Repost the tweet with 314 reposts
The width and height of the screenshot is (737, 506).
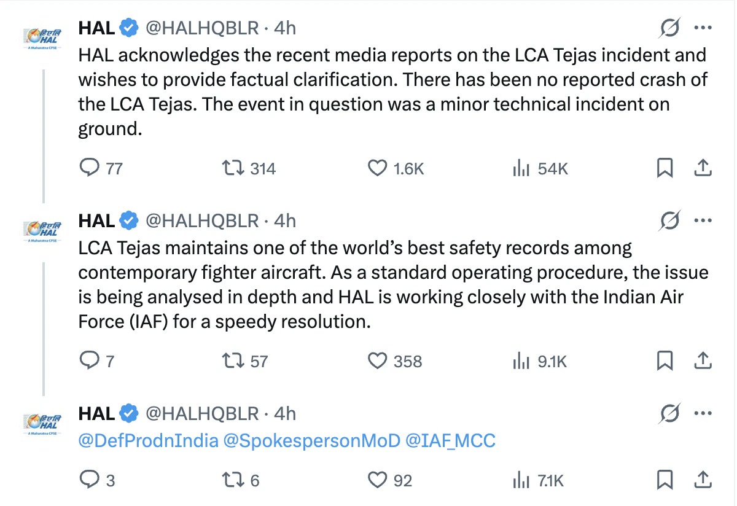(233, 168)
